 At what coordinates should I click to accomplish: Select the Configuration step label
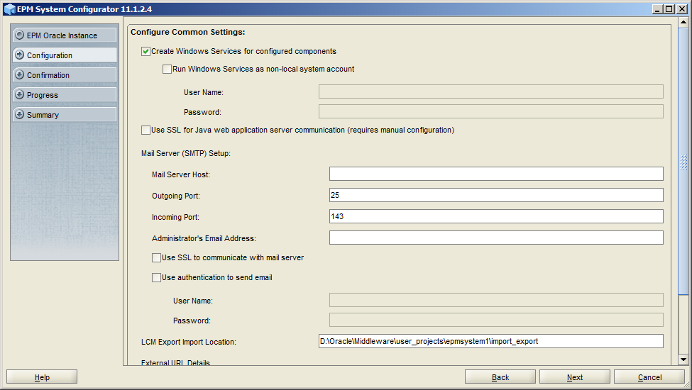[x=50, y=55]
